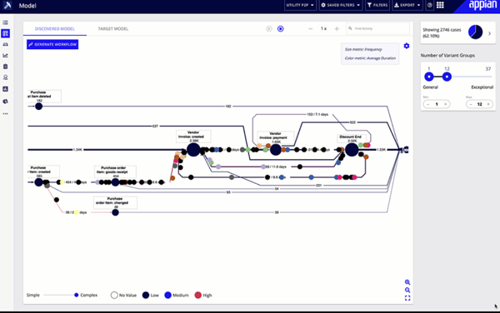The height and width of the screenshot is (313, 500).
Task: Toggle the record circle button
Action: point(280,28)
